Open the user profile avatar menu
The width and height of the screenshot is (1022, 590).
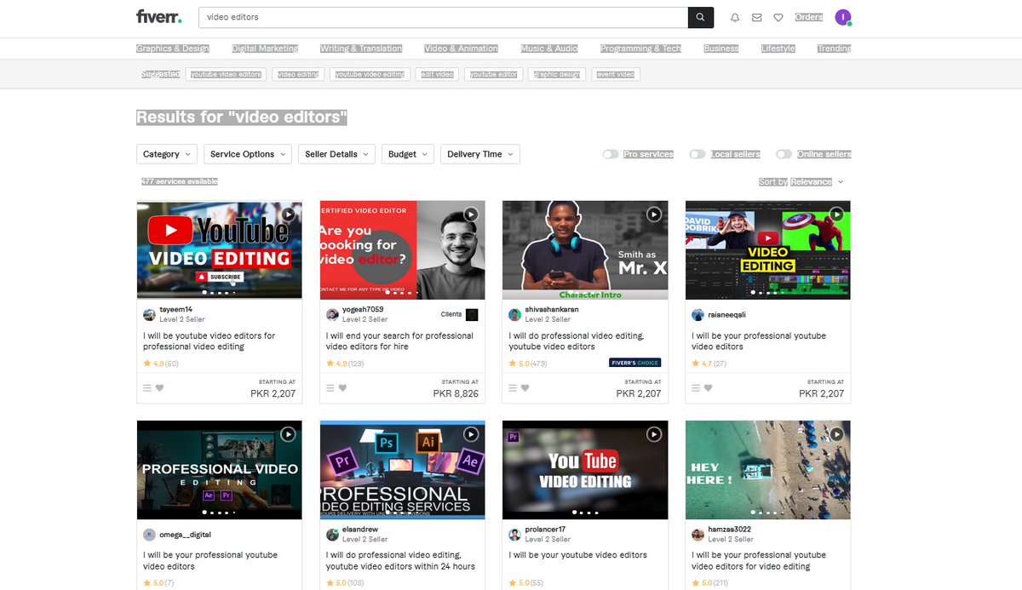(x=843, y=17)
